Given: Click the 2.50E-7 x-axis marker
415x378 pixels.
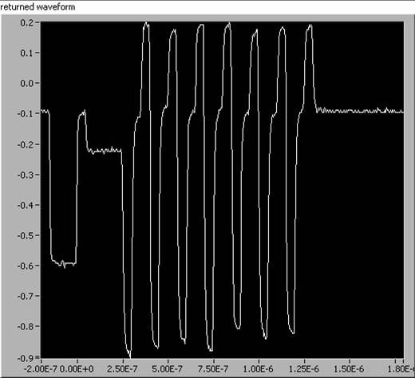Looking at the screenshot, I should pyautogui.click(x=122, y=369).
